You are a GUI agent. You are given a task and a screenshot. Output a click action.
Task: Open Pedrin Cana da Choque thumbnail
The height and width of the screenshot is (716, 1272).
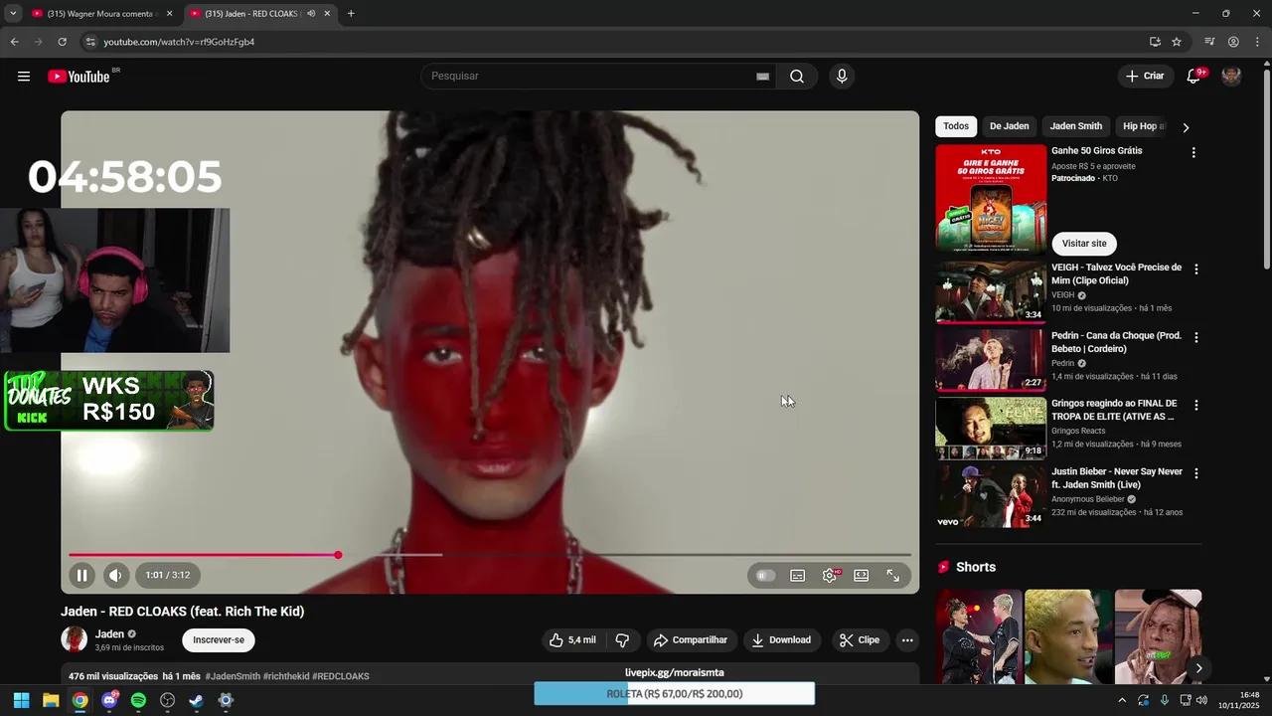(x=991, y=360)
